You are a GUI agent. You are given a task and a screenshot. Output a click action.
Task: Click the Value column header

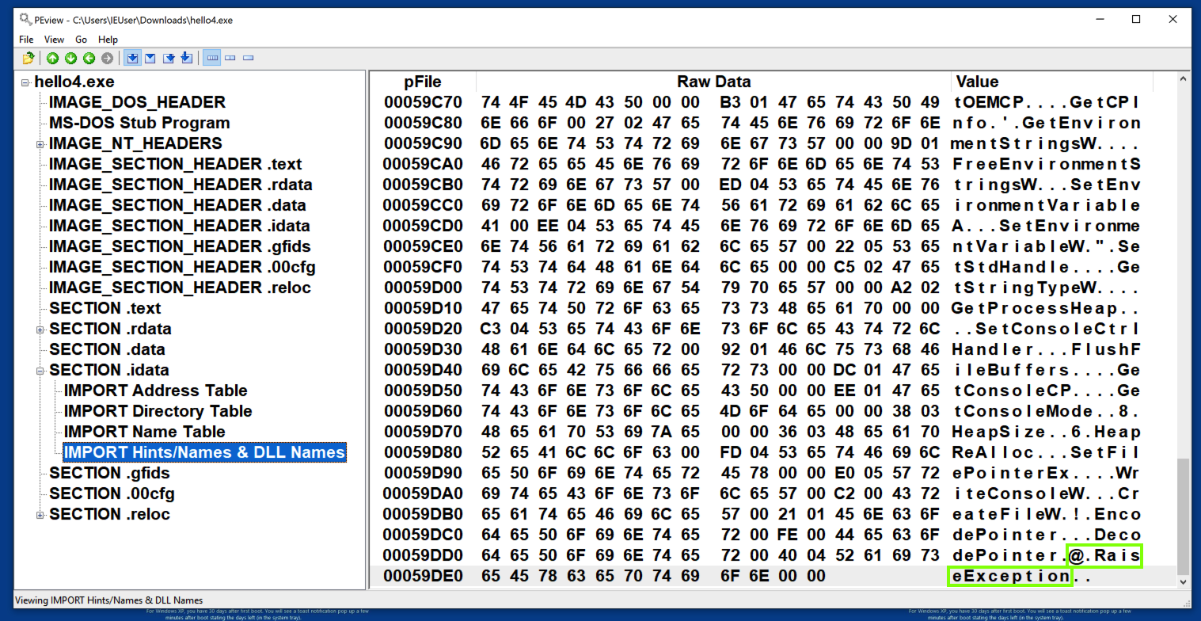tap(1051, 82)
